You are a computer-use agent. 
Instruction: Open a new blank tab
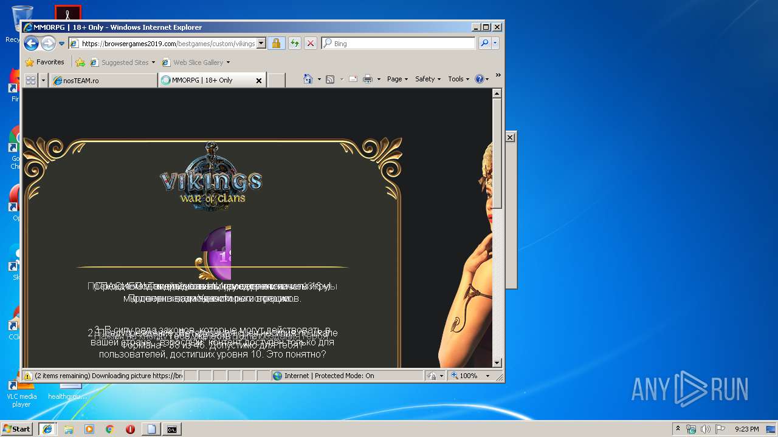click(276, 80)
